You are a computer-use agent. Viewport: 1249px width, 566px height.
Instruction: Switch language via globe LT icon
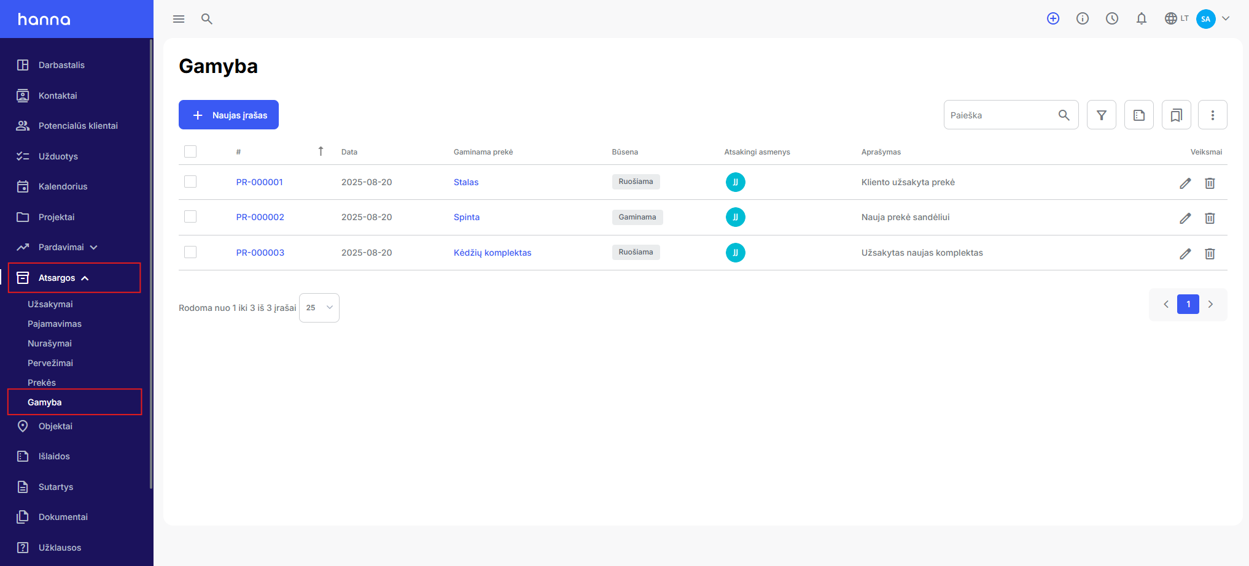tap(1177, 18)
